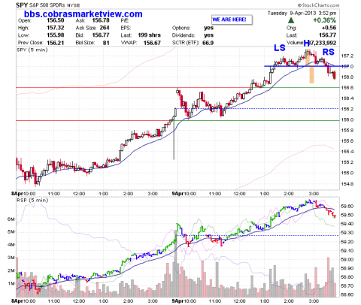Image resolution: width=361 pixels, height=305 pixels.
Task: Click the 157.2 price axis label
Action: (x=347, y=56)
